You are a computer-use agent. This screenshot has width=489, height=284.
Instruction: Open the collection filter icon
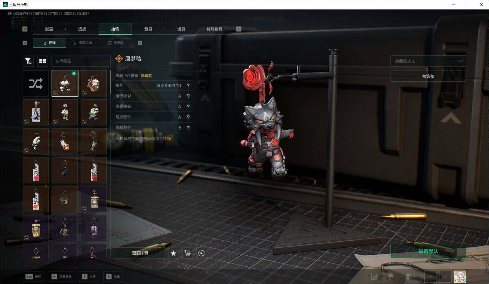click(28, 61)
